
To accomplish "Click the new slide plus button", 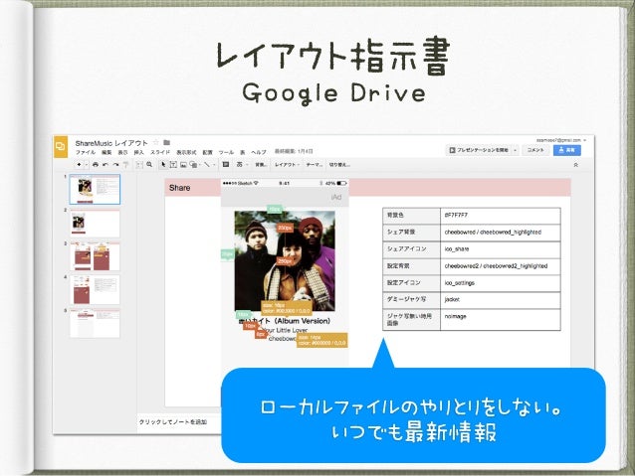I will [x=79, y=165].
